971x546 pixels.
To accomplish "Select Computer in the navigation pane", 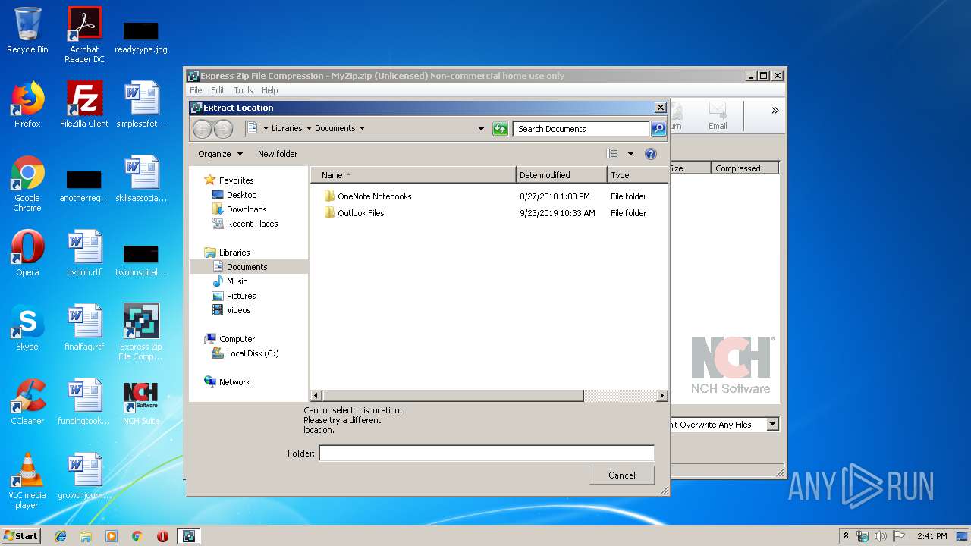I will (229, 339).
